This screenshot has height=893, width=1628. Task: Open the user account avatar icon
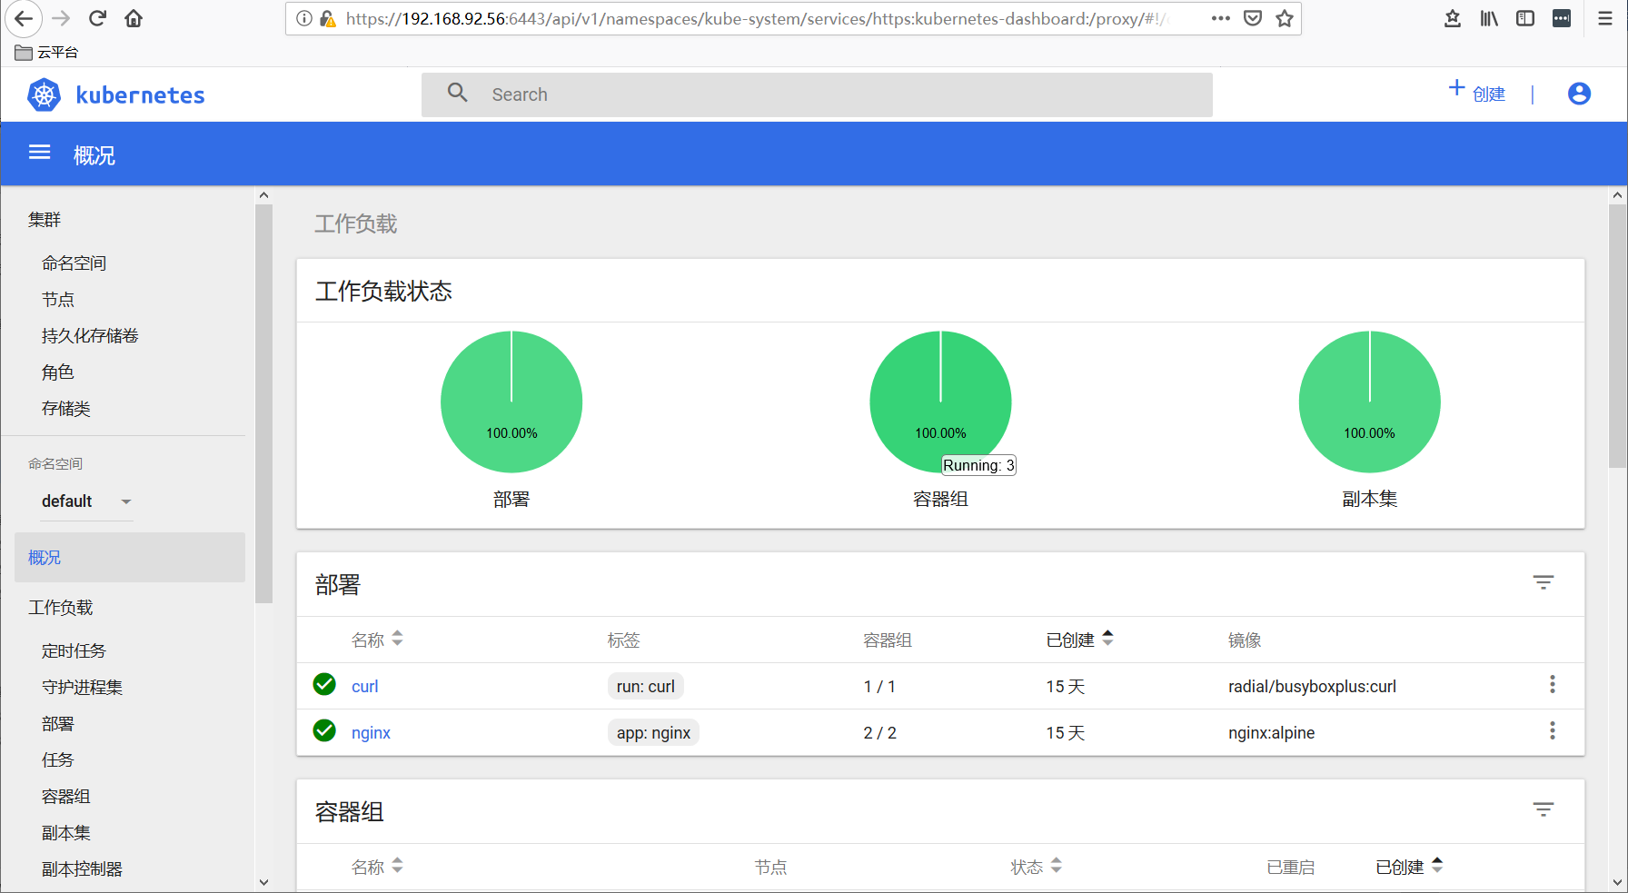coord(1579,94)
